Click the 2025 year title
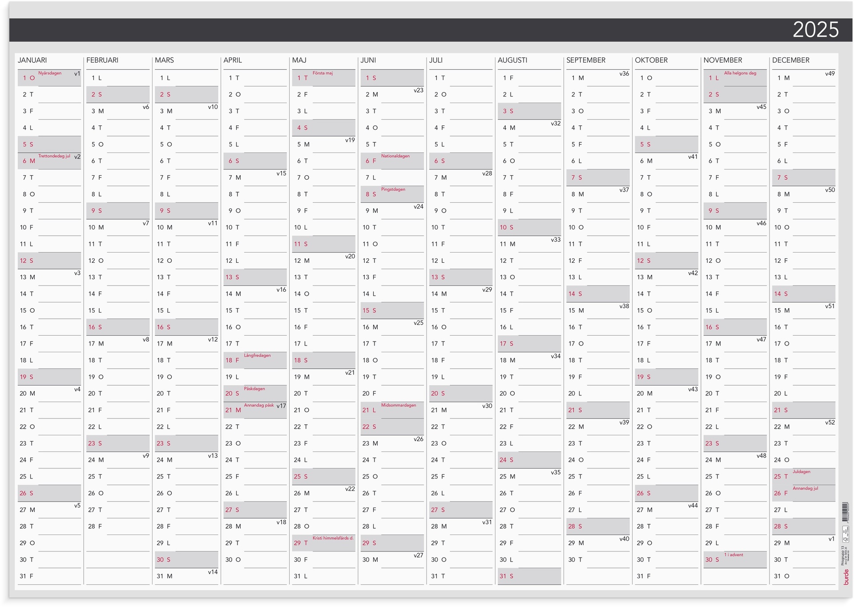 click(x=815, y=30)
